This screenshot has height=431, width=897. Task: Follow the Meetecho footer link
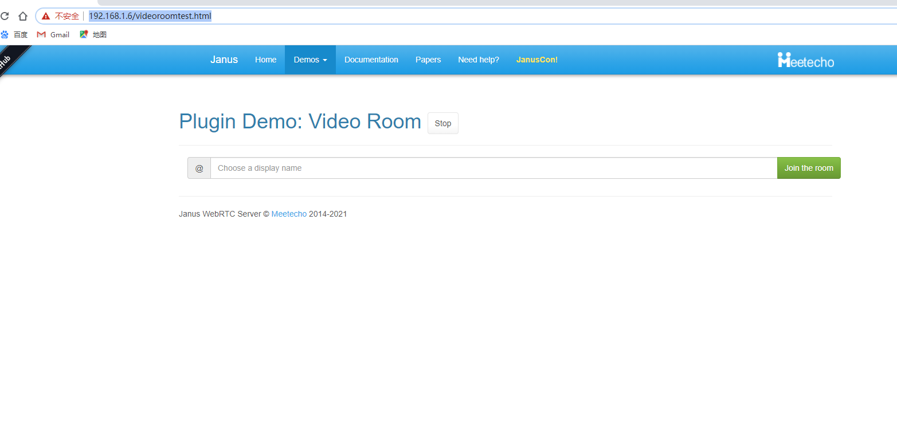pyautogui.click(x=289, y=214)
